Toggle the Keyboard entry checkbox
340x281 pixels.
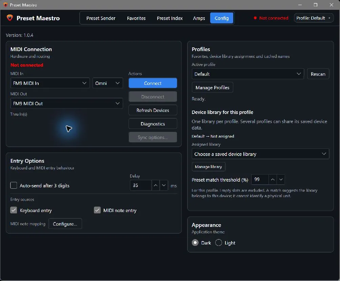[x=14, y=210]
